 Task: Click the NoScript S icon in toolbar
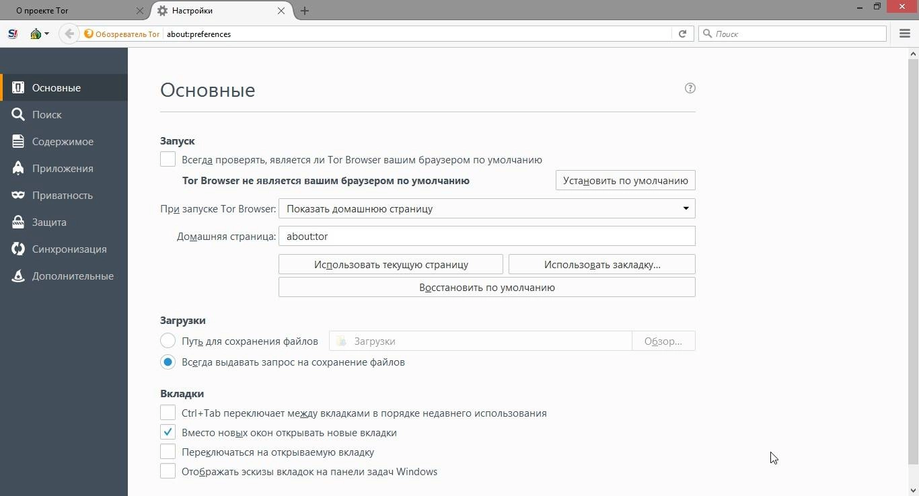click(13, 34)
